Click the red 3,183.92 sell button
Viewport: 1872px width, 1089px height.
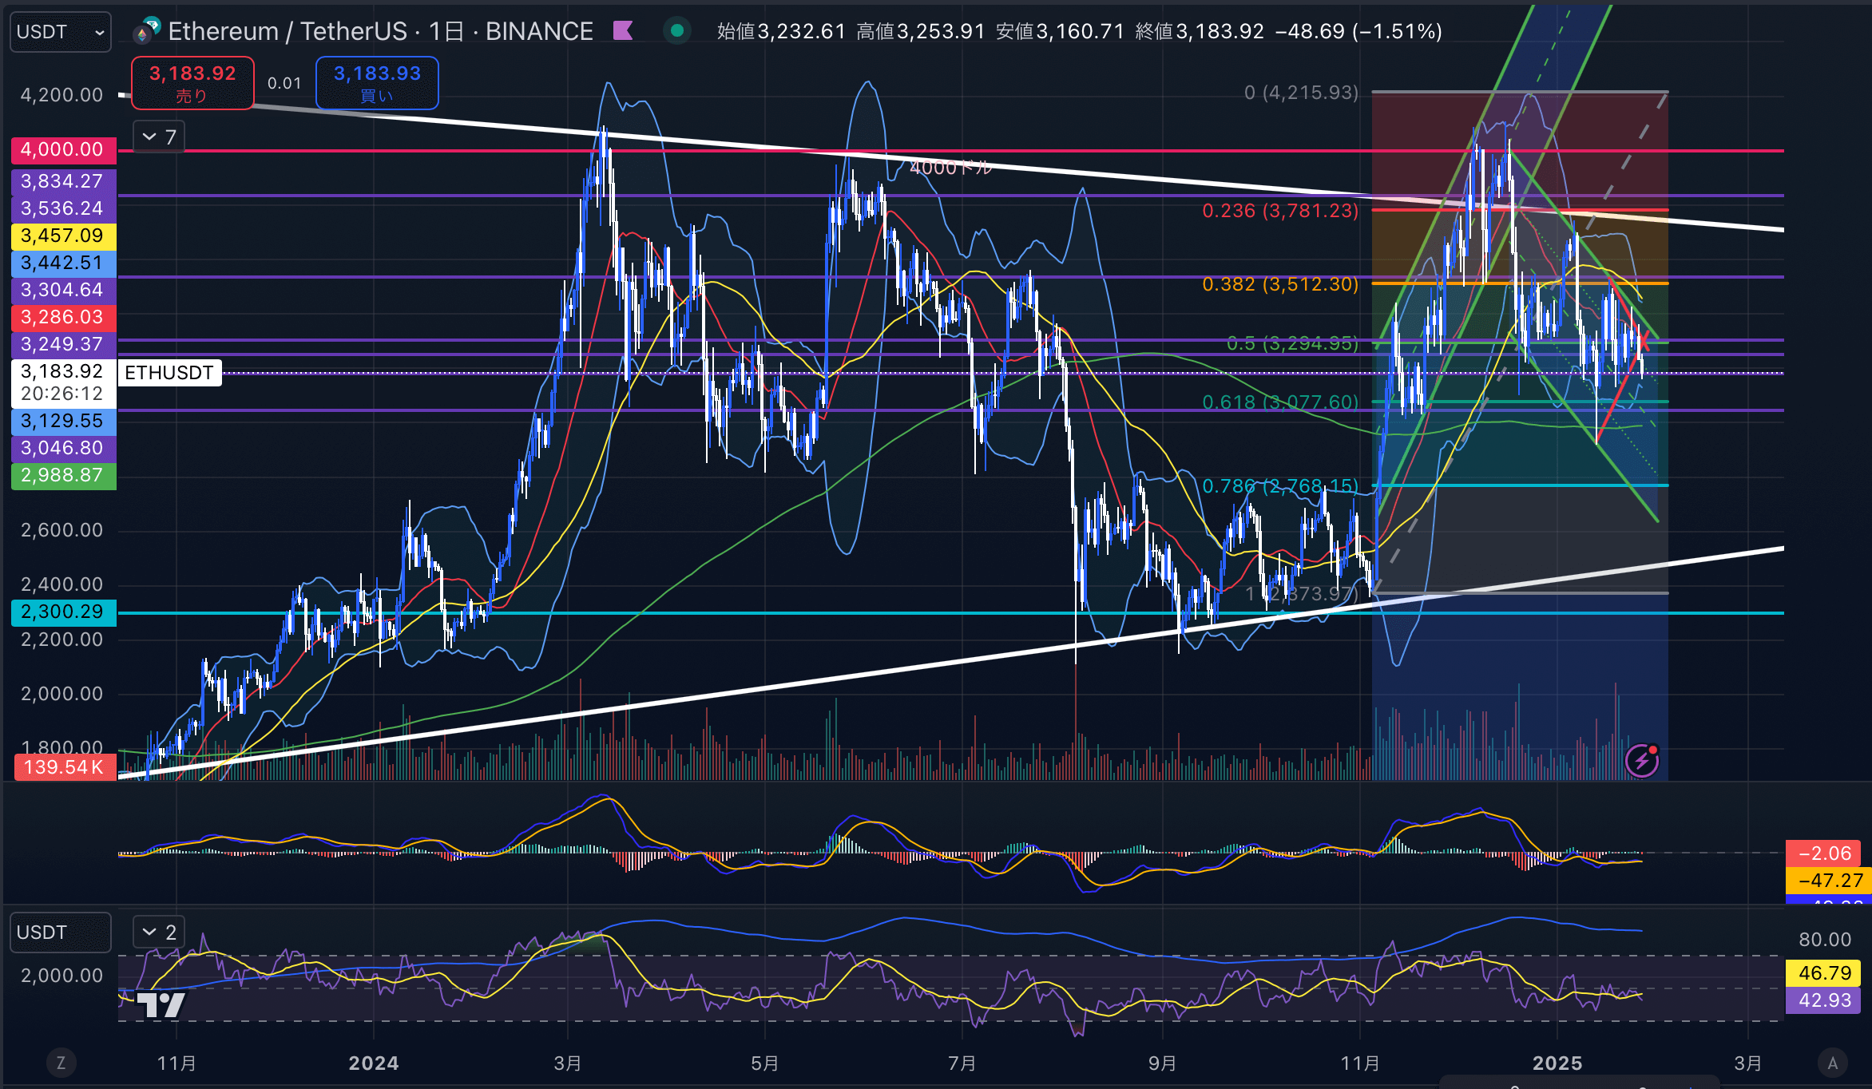[x=192, y=83]
